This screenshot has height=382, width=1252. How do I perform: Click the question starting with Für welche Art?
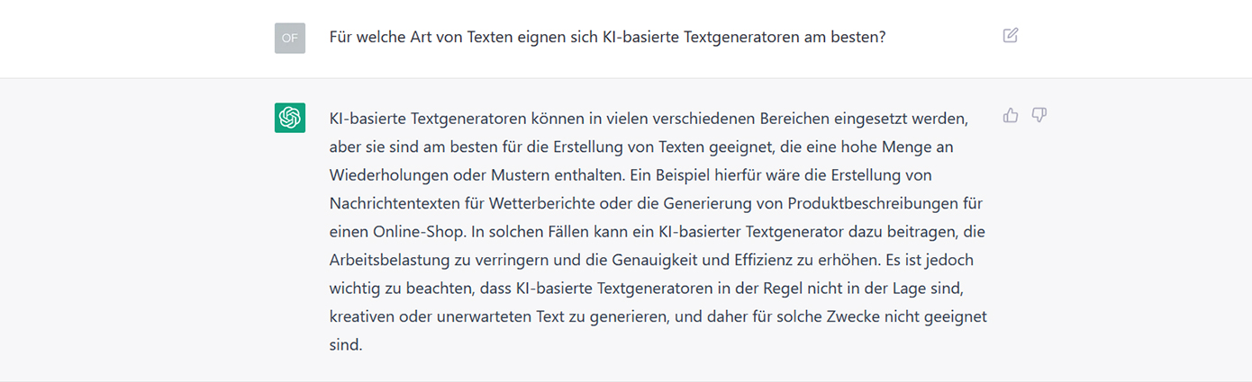(x=608, y=38)
